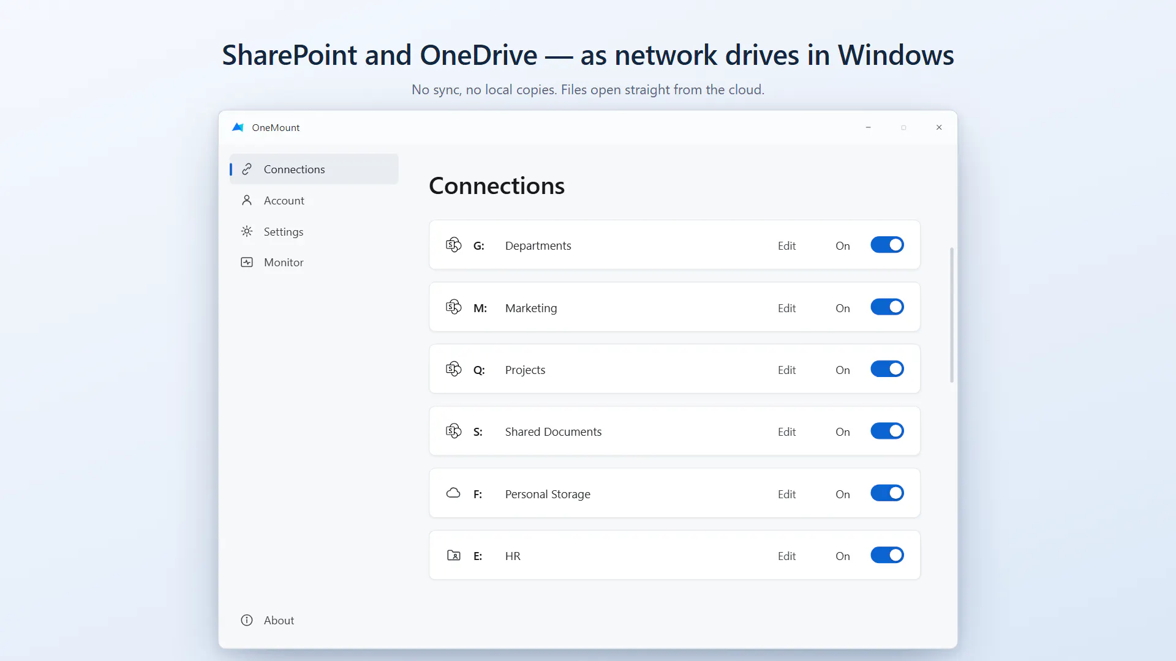Viewport: 1176px width, 661px height.
Task: Click the Account person icon
Action: (247, 200)
